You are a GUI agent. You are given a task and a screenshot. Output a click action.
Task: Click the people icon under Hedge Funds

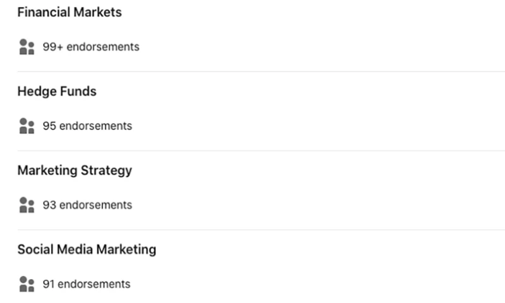tap(26, 126)
